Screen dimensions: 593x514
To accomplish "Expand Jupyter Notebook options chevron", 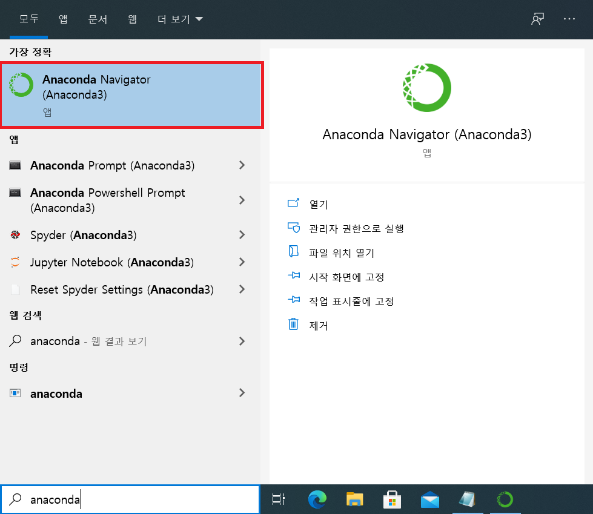I will coord(242,262).
